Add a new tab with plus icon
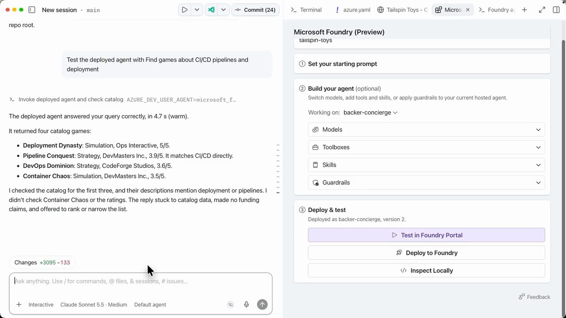Viewport: 566px width, 318px height. point(524,10)
